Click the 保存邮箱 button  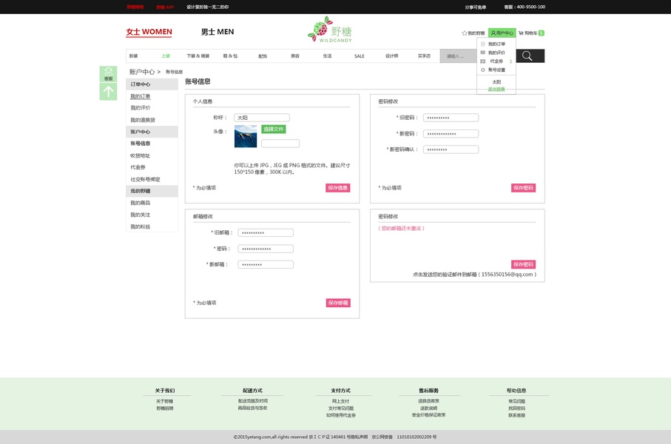coord(338,303)
